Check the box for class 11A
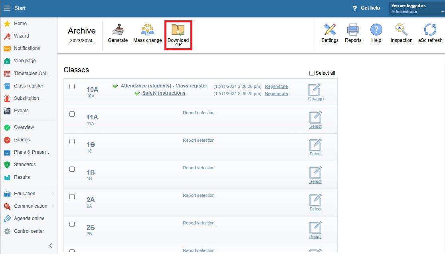The image size is (445, 254). pos(72,114)
